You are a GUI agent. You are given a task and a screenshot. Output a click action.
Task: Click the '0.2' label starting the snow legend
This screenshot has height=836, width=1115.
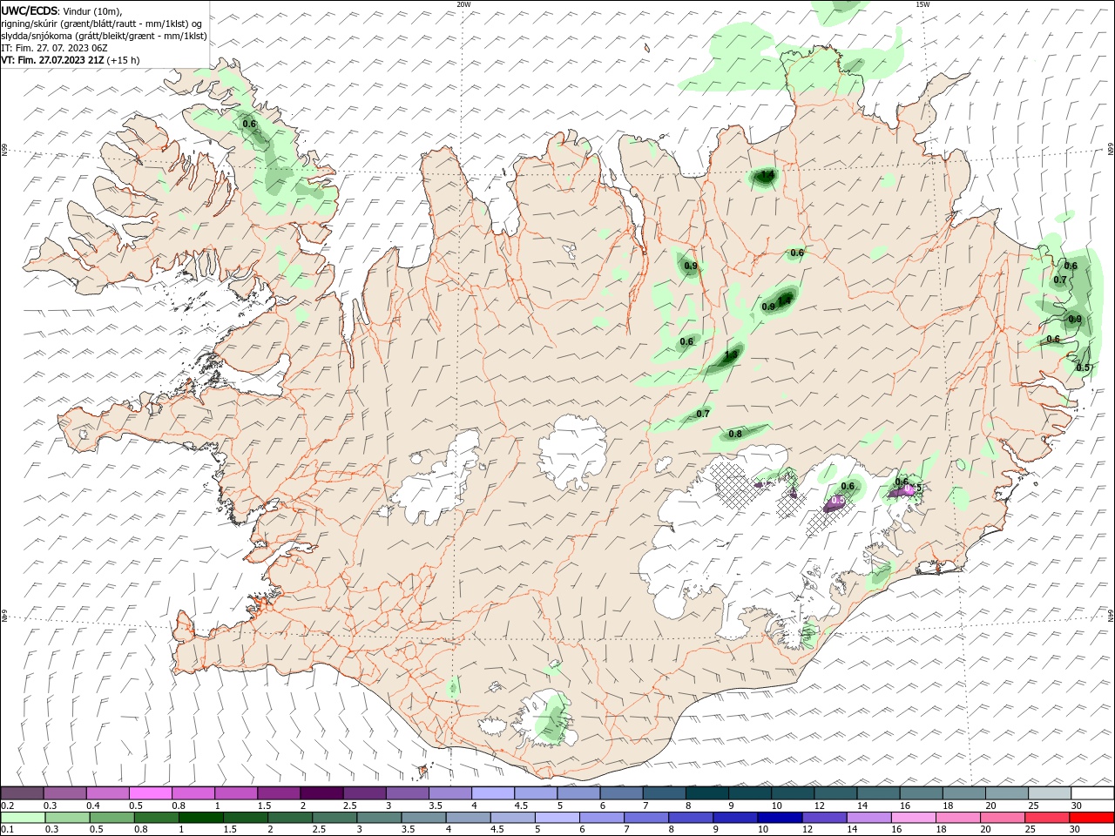click(7, 805)
